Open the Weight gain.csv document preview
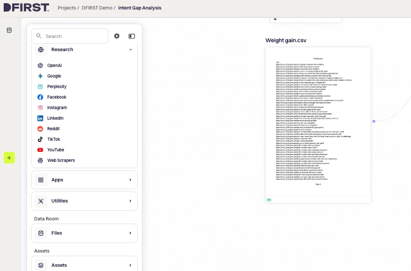Image resolution: width=411 pixels, height=271 pixels. tap(318, 125)
